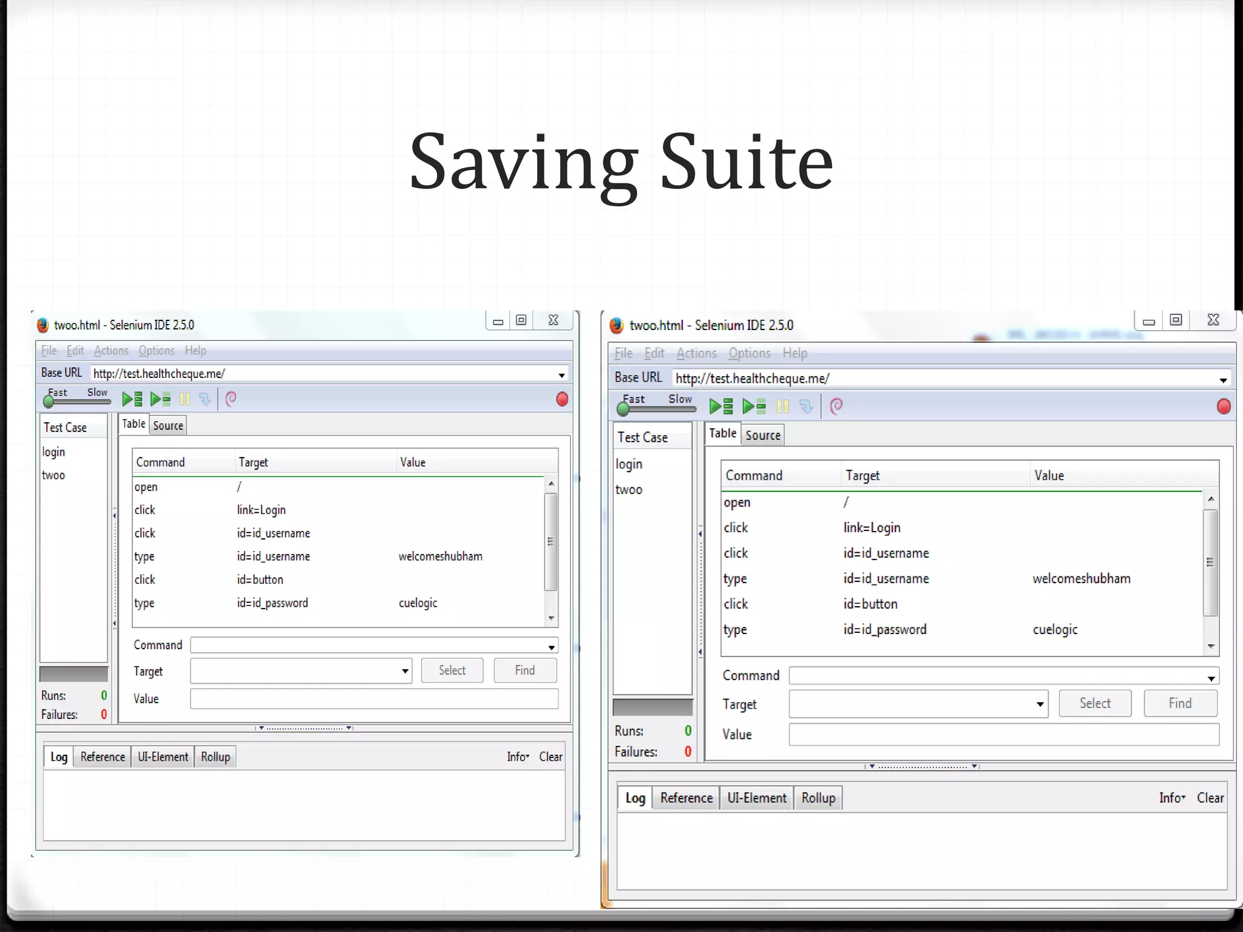Click the Reference tab in right window
The image size is (1243, 932).
(686, 798)
